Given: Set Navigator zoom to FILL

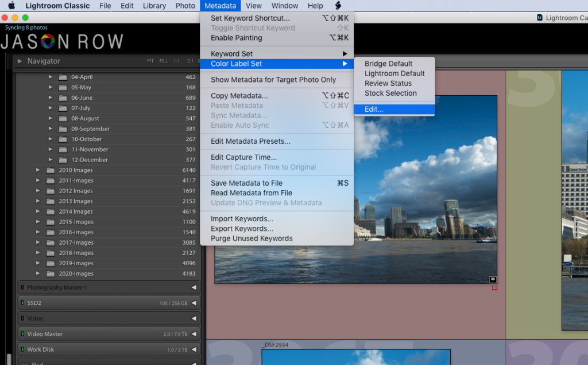Looking at the screenshot, I should [164, 61].
